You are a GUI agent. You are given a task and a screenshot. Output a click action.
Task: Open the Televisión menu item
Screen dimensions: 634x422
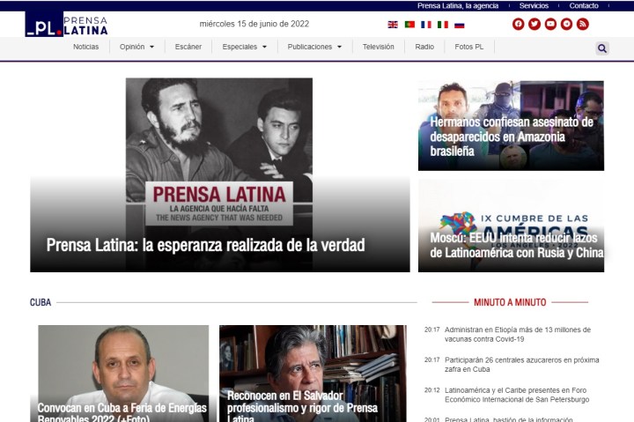click(x=378, y=47)
